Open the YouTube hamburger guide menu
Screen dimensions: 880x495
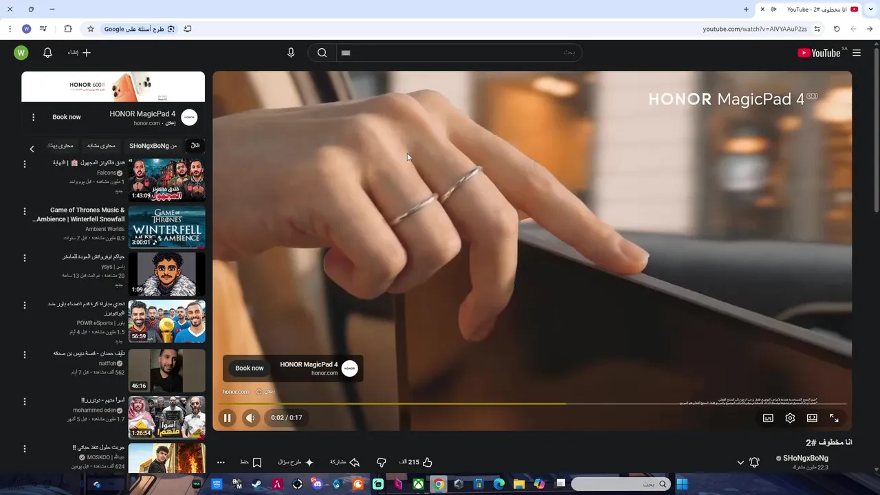click(x=857, y=53)
